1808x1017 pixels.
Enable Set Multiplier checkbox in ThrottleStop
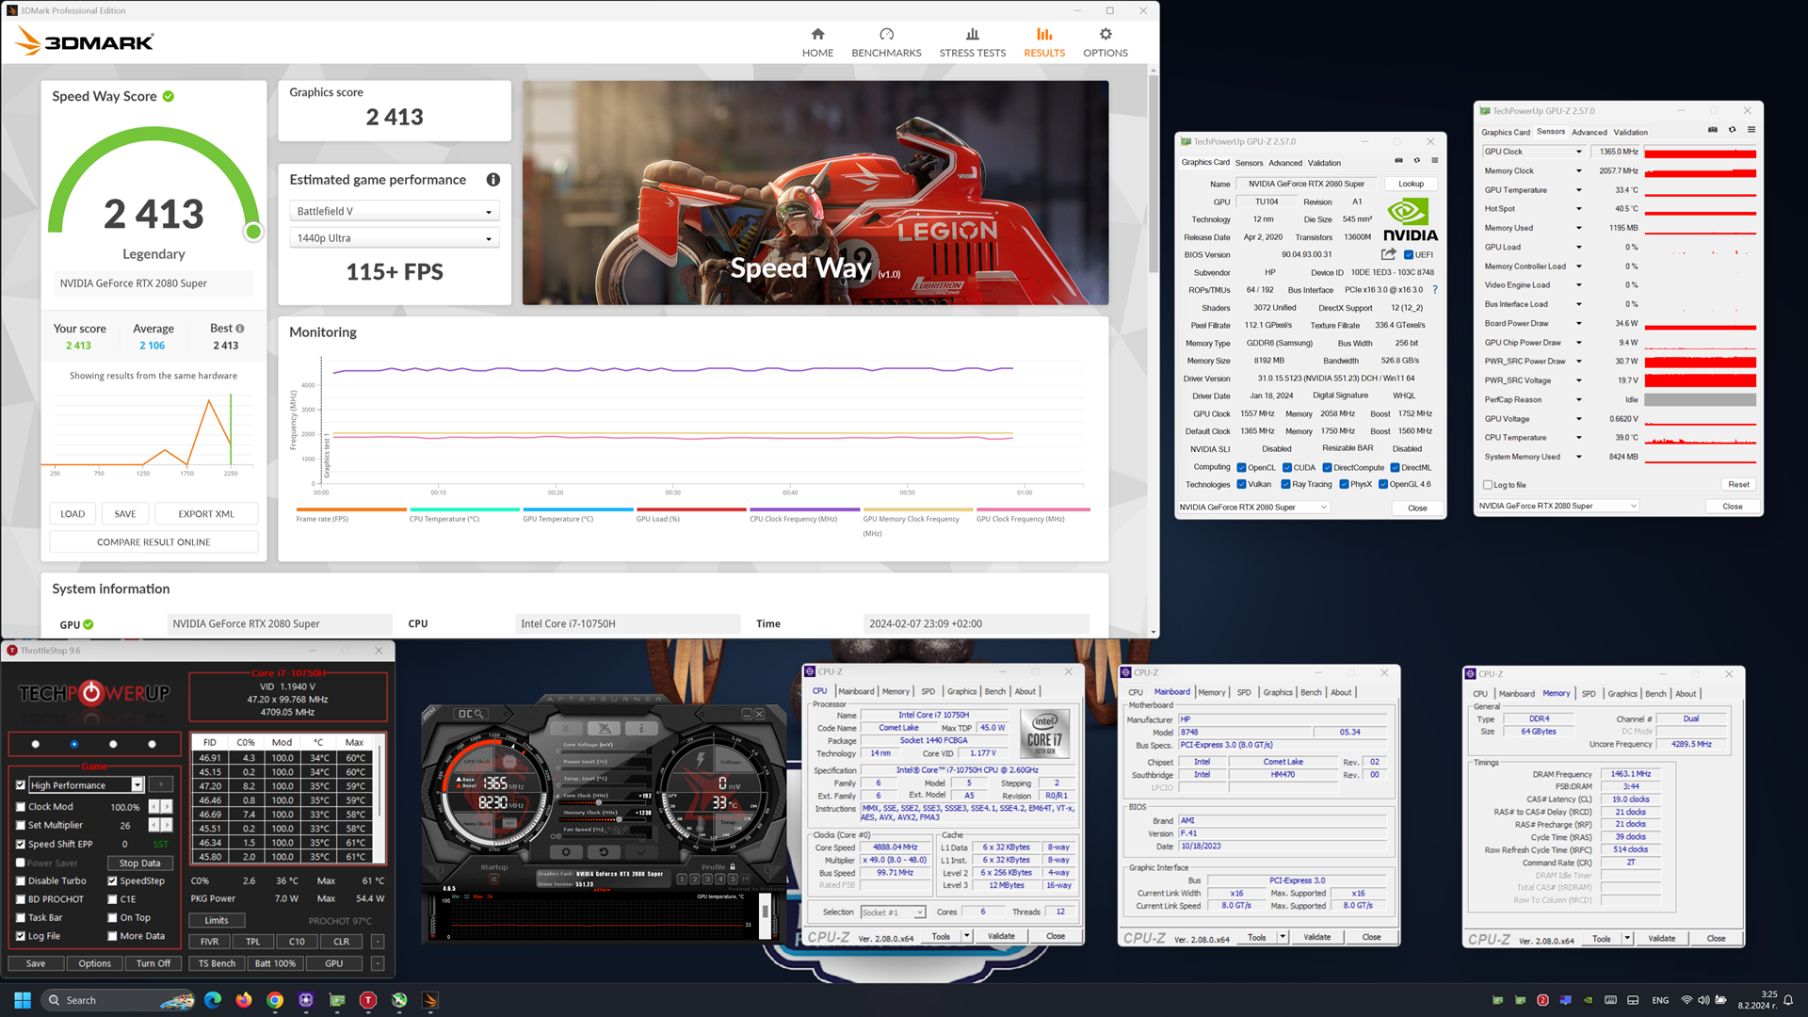[21, 825]
